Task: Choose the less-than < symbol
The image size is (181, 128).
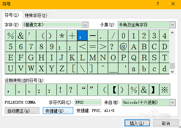Action: 82,47
